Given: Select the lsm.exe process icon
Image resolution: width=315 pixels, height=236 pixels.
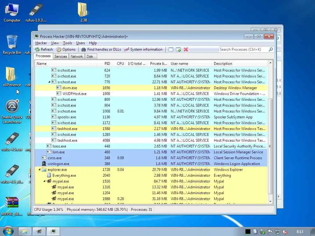Looking at the screenshot, I should click(x=49, y=152).
